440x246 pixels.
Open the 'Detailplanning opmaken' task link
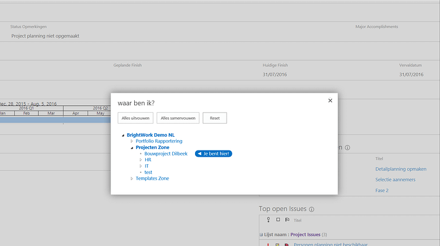click(401, 169)
